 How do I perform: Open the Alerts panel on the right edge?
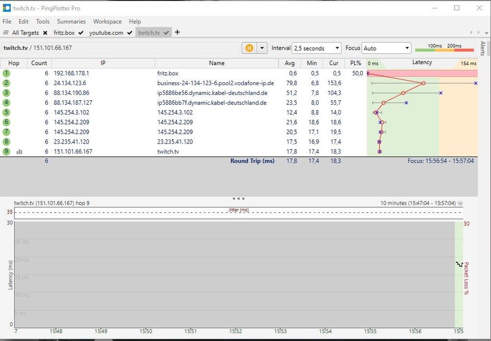pos(482,49)
